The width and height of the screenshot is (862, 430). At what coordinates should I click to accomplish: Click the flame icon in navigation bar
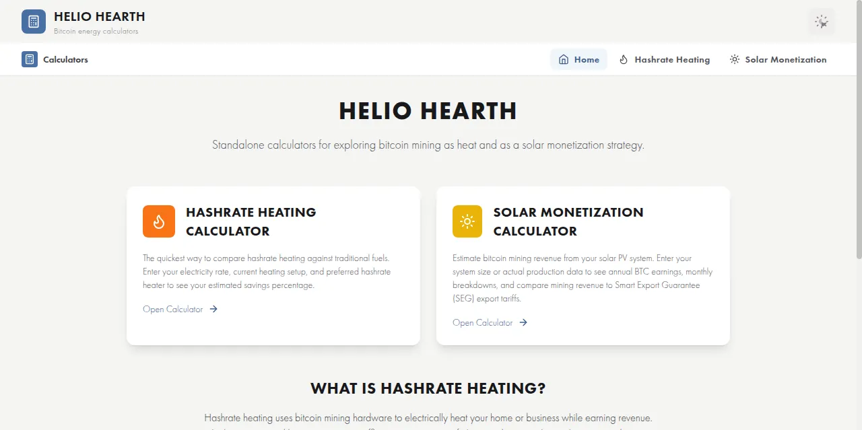point(624,59)
